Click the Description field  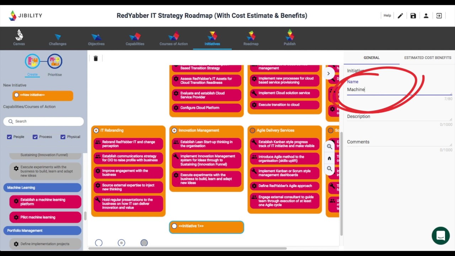tap(399, 117)
